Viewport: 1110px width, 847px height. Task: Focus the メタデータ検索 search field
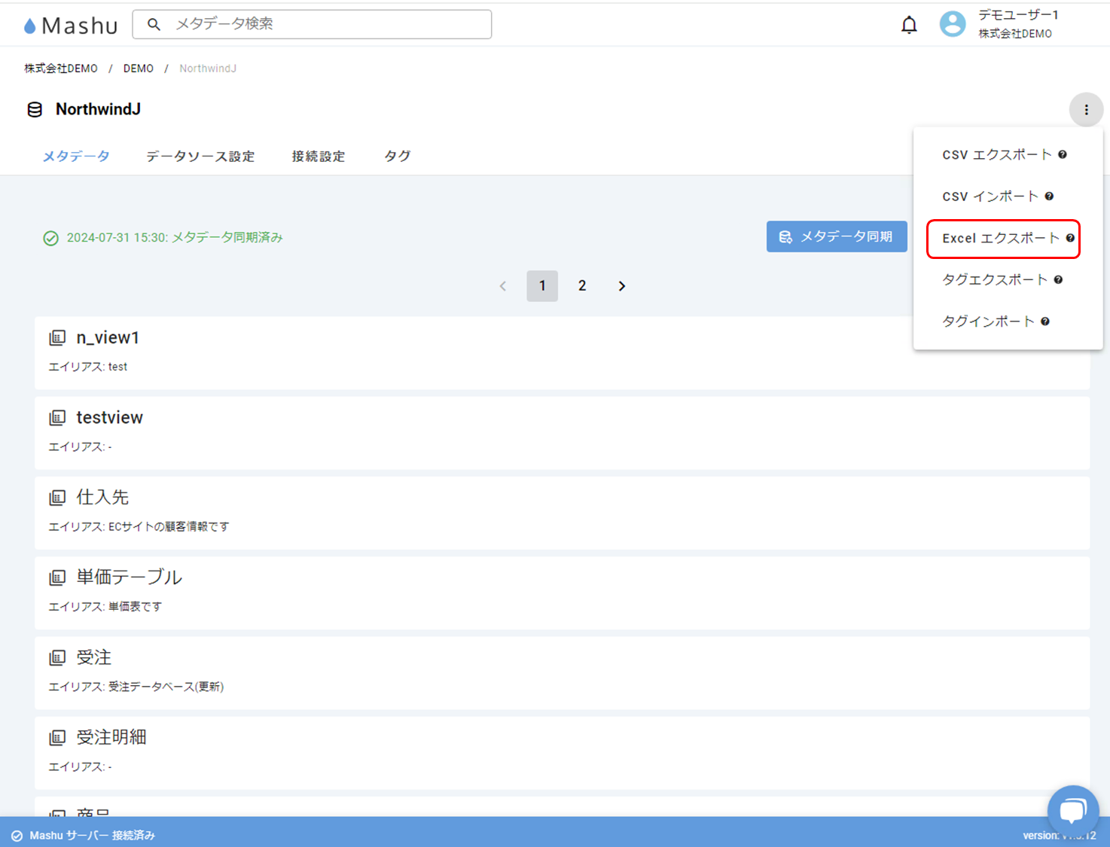tap(324, 24)
